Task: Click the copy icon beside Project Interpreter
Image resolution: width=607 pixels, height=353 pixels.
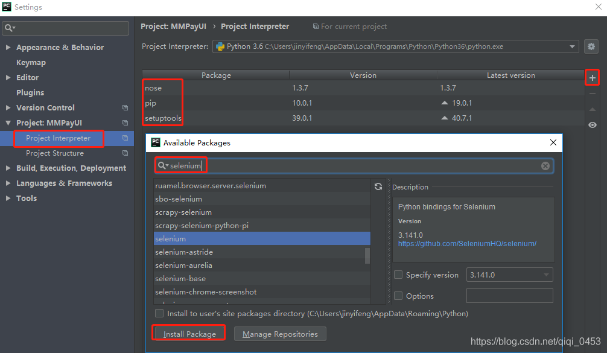Action: (x=125, y=138)
